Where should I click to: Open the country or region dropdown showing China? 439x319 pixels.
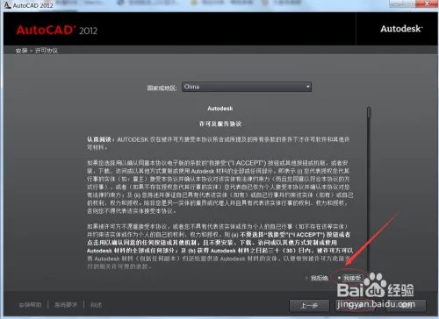(247, 87)
